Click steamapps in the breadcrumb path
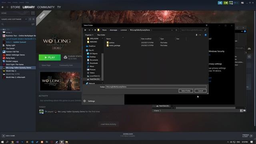256x144 pixels. coord(114,30)
